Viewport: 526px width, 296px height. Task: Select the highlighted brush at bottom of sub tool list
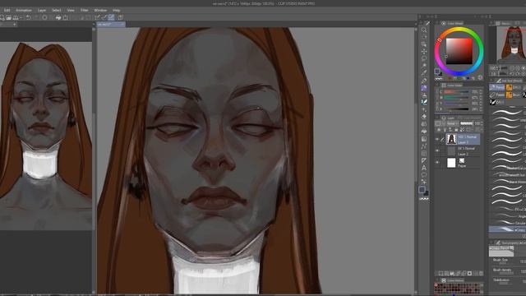click(507, 229)
